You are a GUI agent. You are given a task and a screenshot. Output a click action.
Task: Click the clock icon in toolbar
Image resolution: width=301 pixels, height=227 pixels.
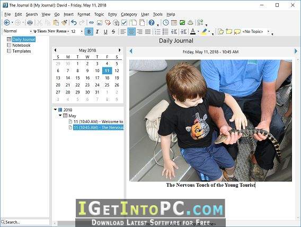click(166, 23)
